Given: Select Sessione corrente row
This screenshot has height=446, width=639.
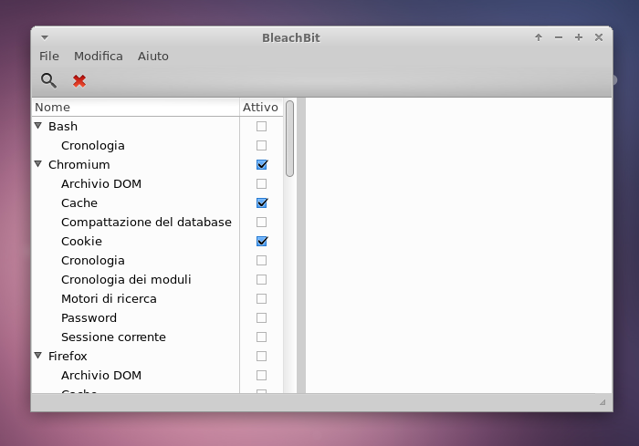Looking at the screenshot, I should click(113, 337).
